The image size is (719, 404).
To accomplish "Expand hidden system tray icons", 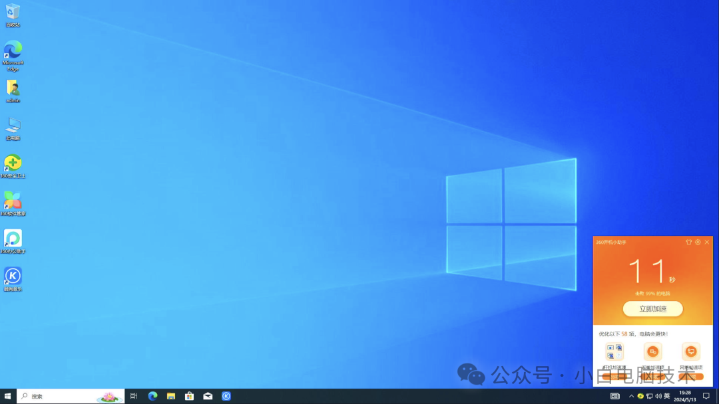I will click(631, 396).
